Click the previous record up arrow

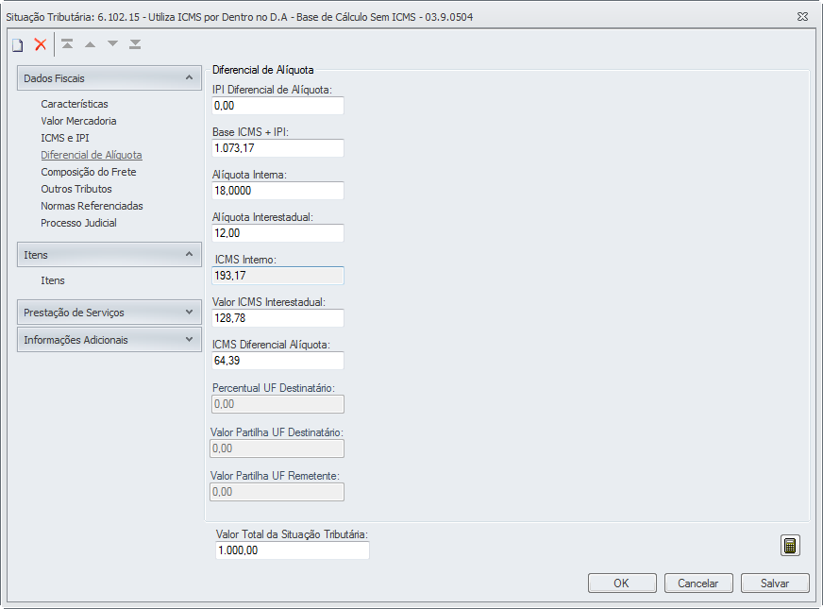coord(91,44)
